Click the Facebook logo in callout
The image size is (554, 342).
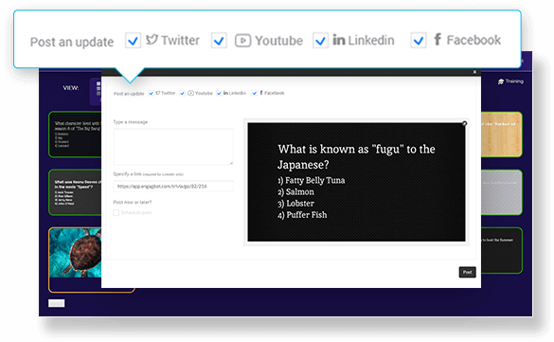pos(438,39)
